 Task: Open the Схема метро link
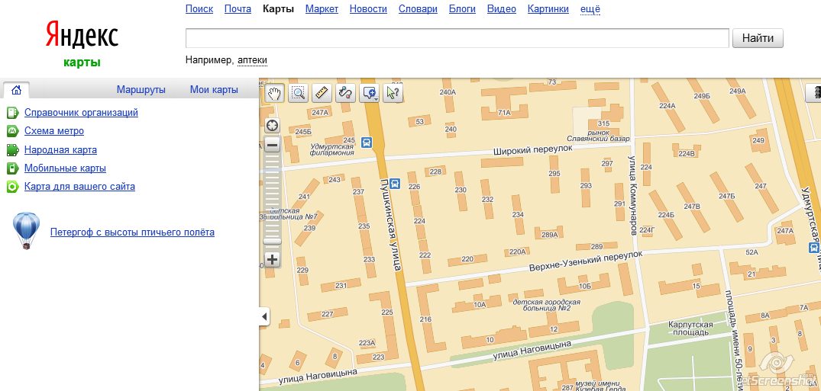54,131
